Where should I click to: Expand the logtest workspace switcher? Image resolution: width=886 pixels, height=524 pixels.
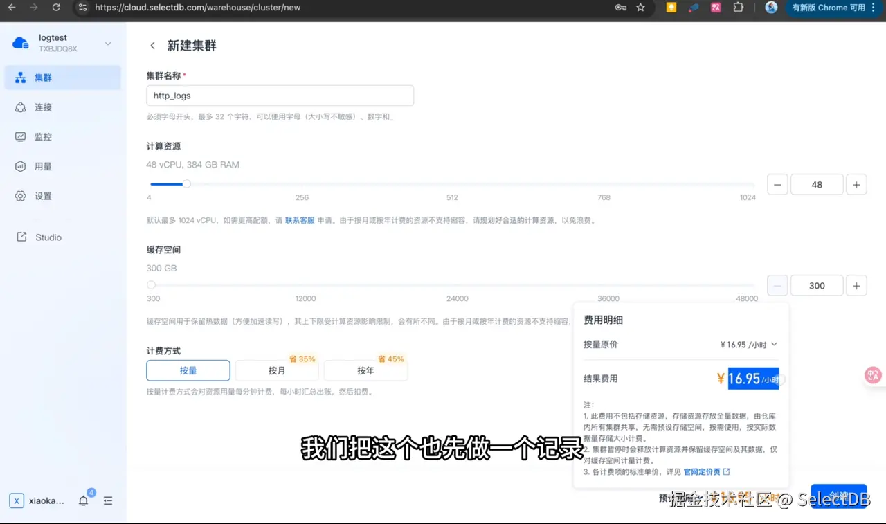tap(107, 42)
